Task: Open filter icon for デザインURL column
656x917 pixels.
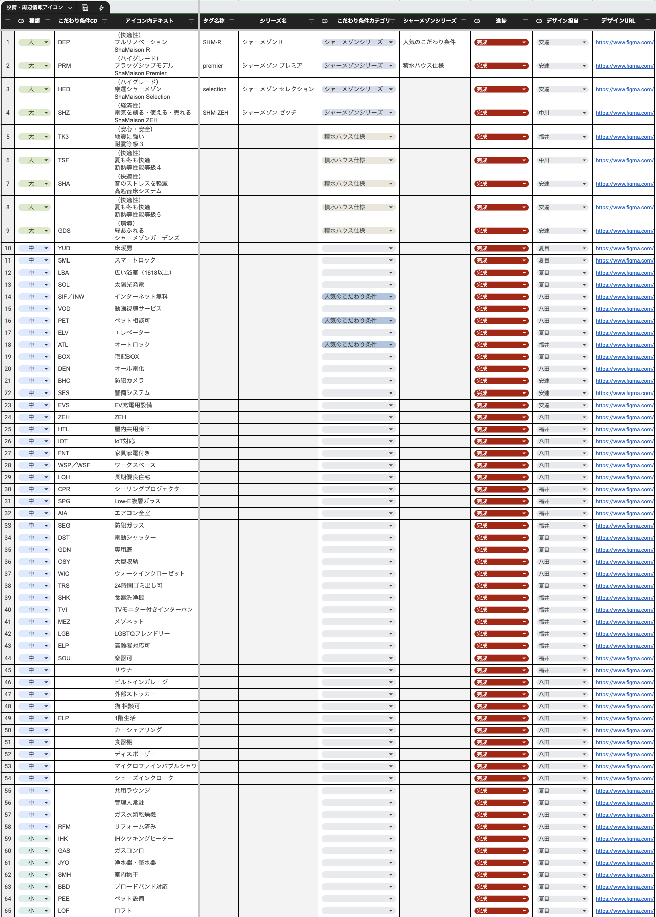Action: click(648, 21)
